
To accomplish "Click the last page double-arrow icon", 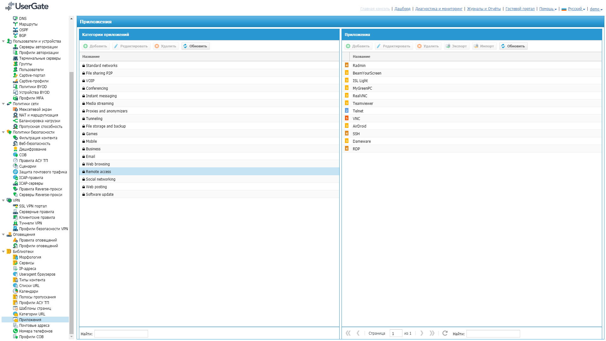I will pyautogui.click(x=432, y=333).
